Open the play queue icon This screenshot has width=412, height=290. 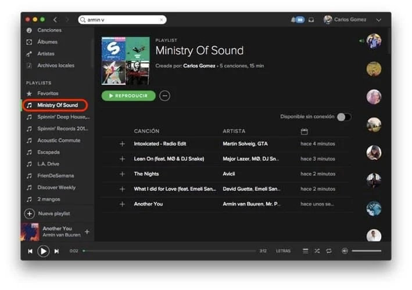click(x=305, y=251)
